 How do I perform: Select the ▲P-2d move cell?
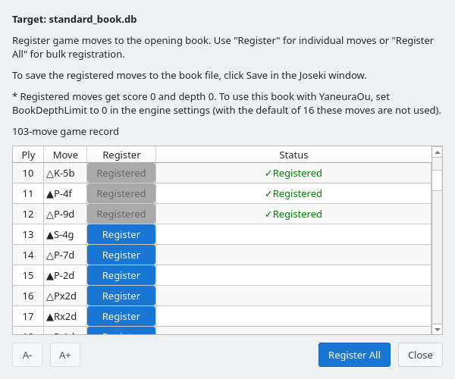(65, 275)
